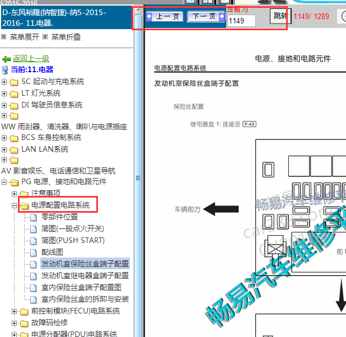Expand the DI 驾驶员信息系统 folder
The width and height of the screenshot is (346, 337).
pos(4,105)
